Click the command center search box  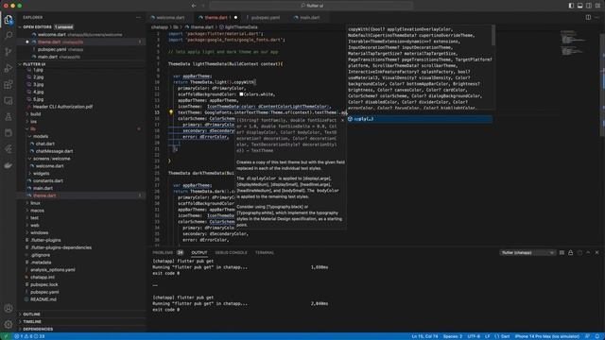[x=311, y=6]
